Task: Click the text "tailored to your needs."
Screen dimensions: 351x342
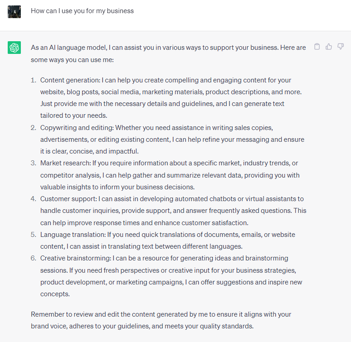Action: pos(73,116)
